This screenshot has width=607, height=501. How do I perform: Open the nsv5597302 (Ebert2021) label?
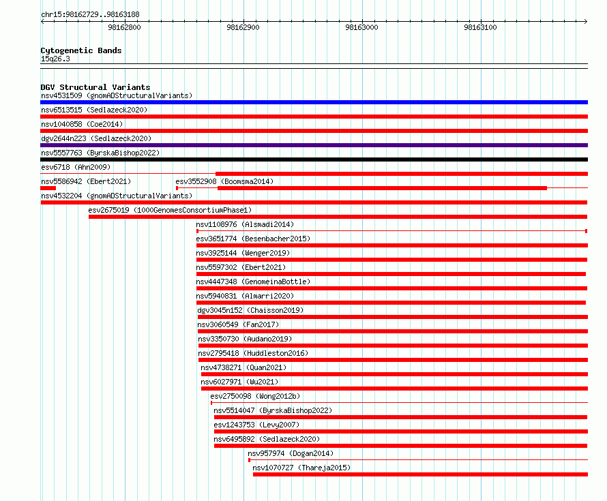coord(241,267)
